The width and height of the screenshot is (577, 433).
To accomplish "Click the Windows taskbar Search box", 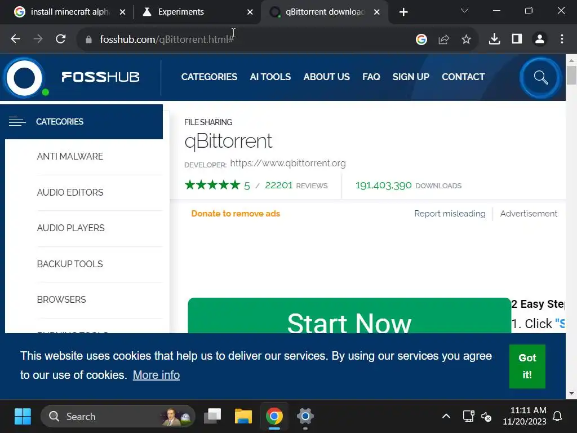I will point(118,417).
